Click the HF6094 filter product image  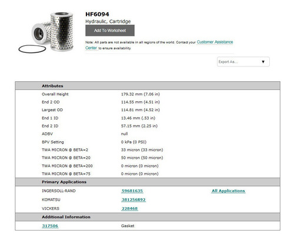pos(46,32)
